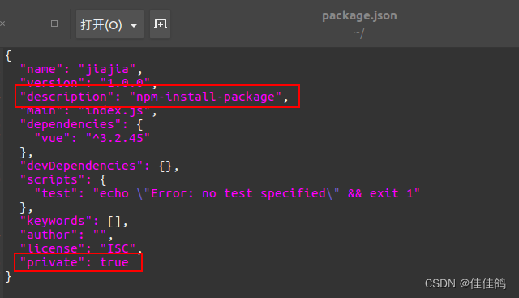Click the ~/ path subtitle in header

click(359, 33)
